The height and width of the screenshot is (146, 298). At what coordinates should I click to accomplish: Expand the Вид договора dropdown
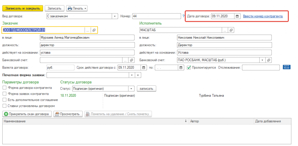115,16
